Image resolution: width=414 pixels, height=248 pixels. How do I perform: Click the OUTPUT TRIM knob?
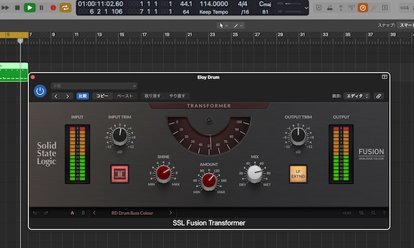pyautogui.click(x=298, y=136)
